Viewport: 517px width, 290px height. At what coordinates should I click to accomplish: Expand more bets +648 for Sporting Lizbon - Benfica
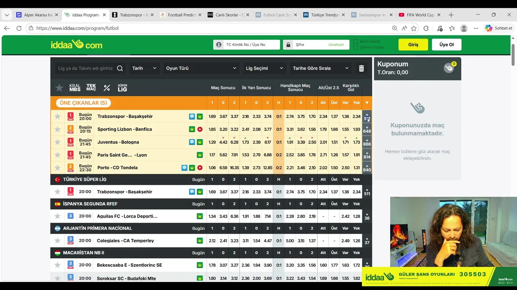367,129
